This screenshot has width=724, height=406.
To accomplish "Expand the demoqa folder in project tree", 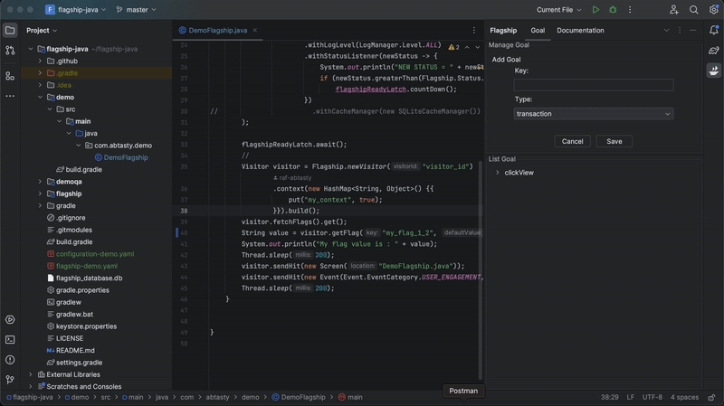I will pyautogui.click(x=40, y=182).
